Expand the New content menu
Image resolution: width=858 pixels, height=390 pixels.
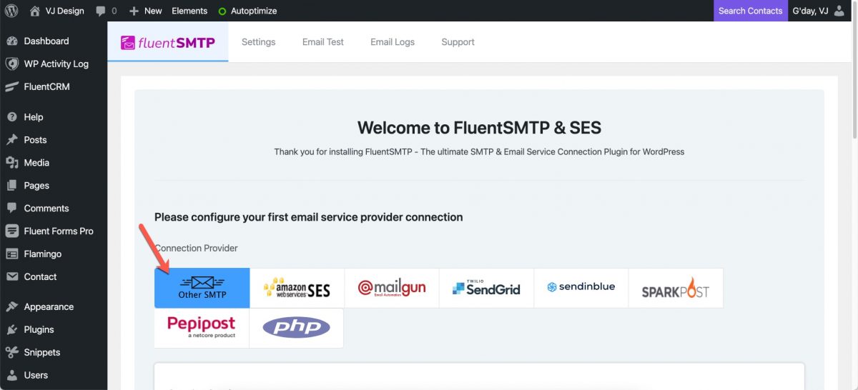[x=146, y=11]
